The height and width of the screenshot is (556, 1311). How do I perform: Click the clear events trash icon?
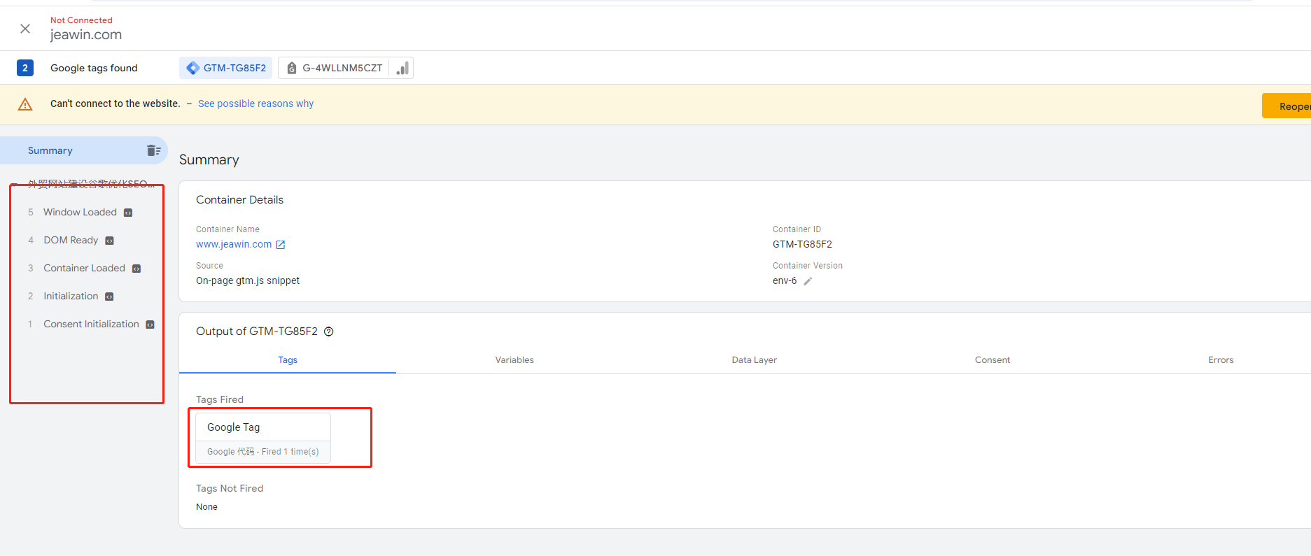154,150
